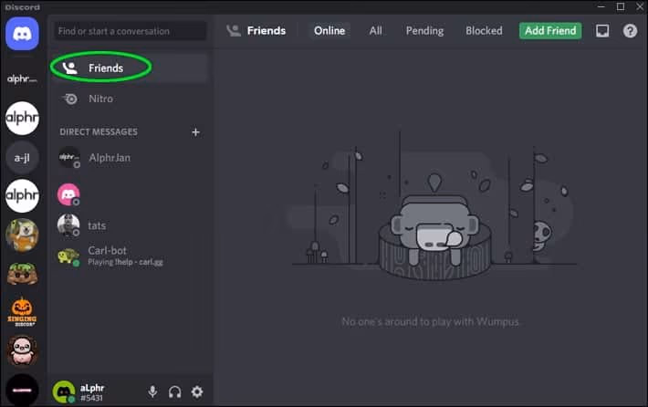This screenshot has width=648, height=407.
Task: Click the Friends item in the sidebar
Action: [130, 68]
